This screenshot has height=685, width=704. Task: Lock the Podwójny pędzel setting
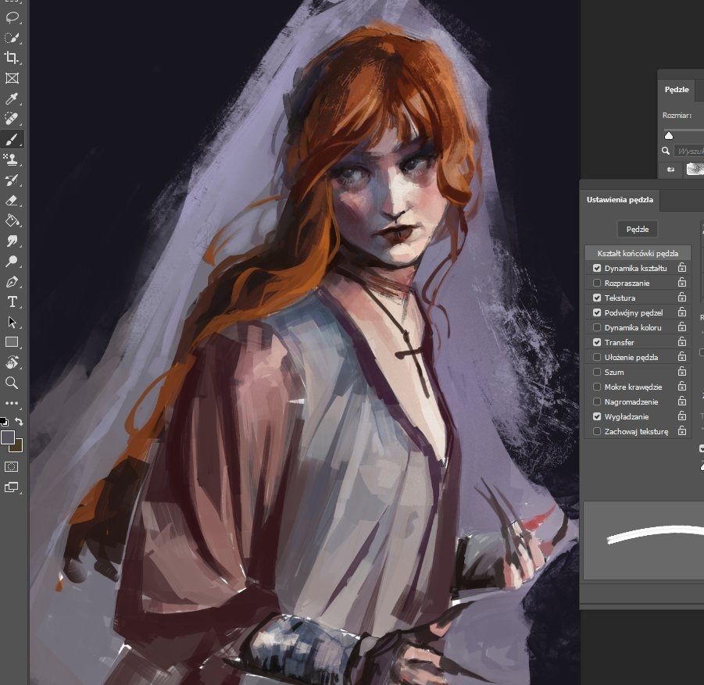click(x=682, y=312)
